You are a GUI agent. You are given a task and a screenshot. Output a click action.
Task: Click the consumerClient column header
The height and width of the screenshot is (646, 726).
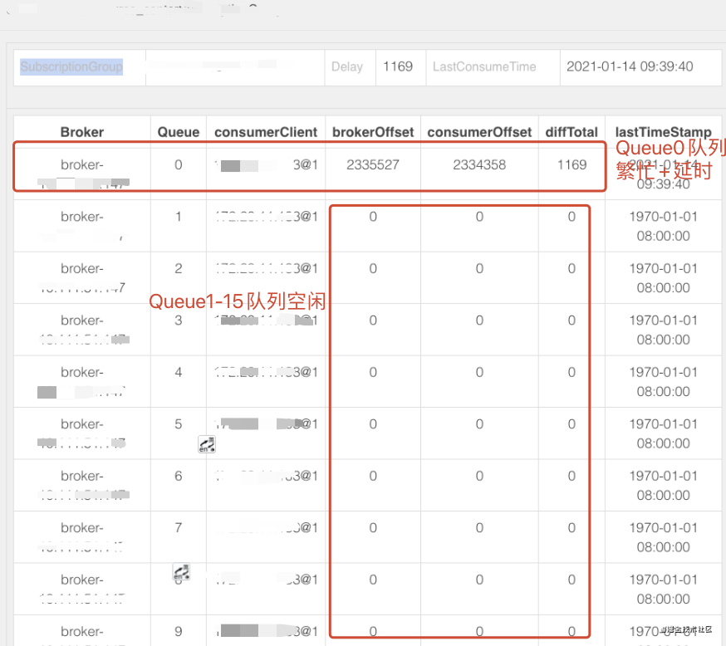266,132
